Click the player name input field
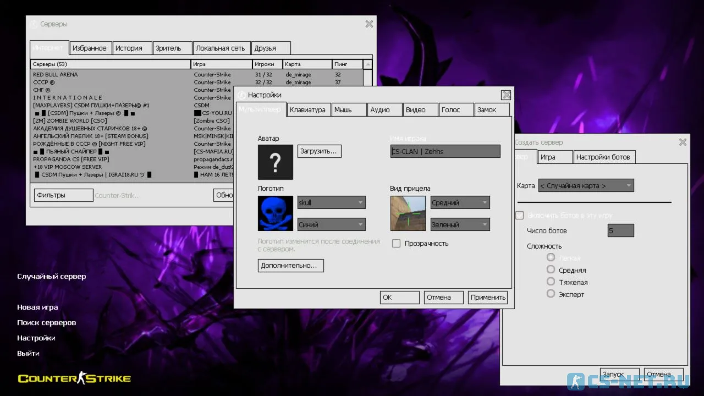 (445, 151)
